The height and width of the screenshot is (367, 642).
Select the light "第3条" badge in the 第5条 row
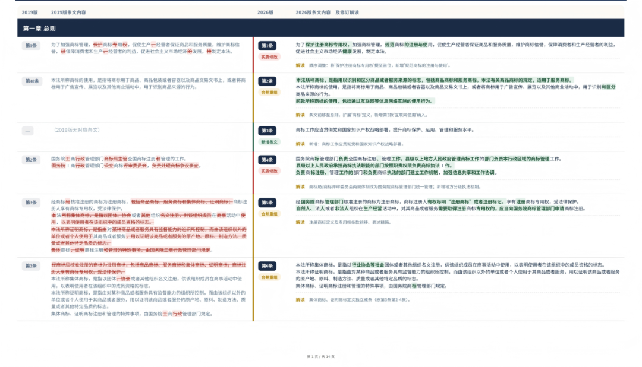click(x=31, y=203)
